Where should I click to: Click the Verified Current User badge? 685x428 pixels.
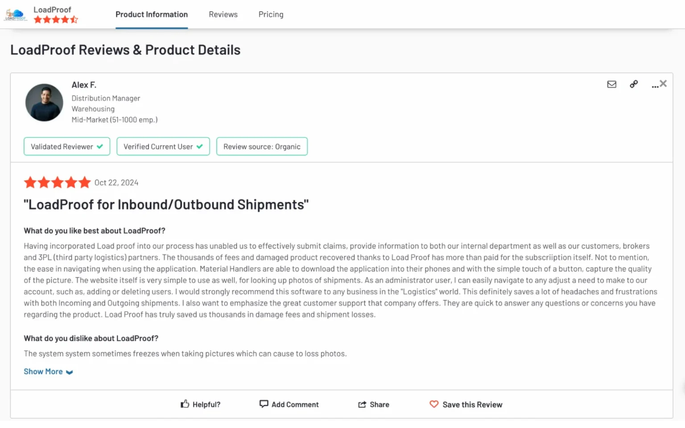[163, 147]
